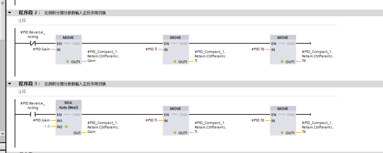This screenshot has height=153, width=383.
Task: Click OUT1 star of 程序段 3 Td MOVE
Action: (282, 133)
